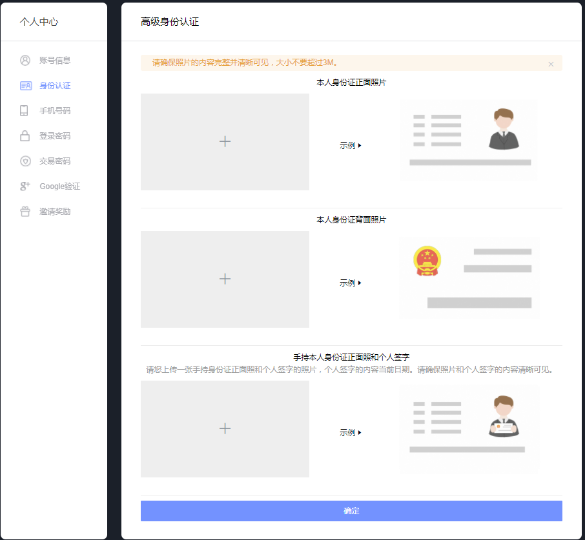
Task: Click the Google verification g+ icon
Action: pos(25,186)
